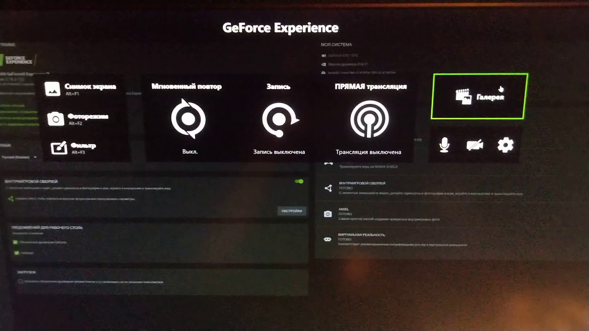The width and height of the screenshot is (589, 331).
Task: Open the Фильтр filter option
Action: coord(74,148)
